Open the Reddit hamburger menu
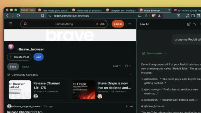201x113 pixels. click(x=11, y=24)
